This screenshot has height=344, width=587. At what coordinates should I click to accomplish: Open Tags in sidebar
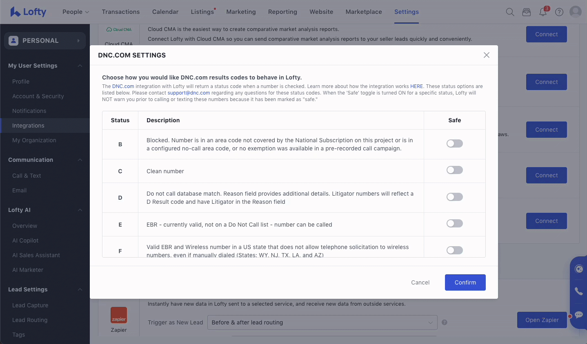point(18,335)
